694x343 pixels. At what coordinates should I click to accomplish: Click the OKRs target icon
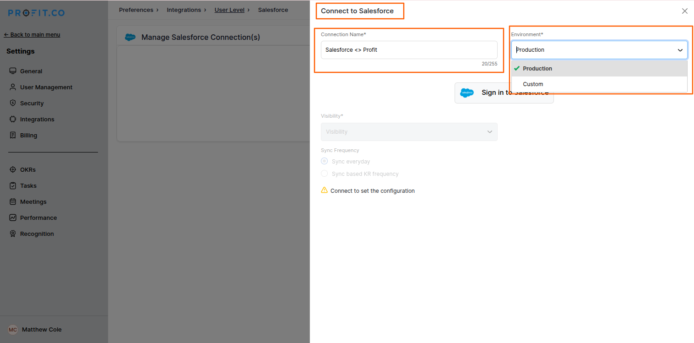(13, 169)
